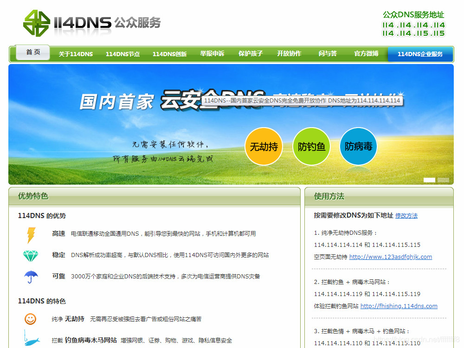Screen dimensions: 464x348
Task: Click the blue 防病毒 circle
Action: pos(358,146)
